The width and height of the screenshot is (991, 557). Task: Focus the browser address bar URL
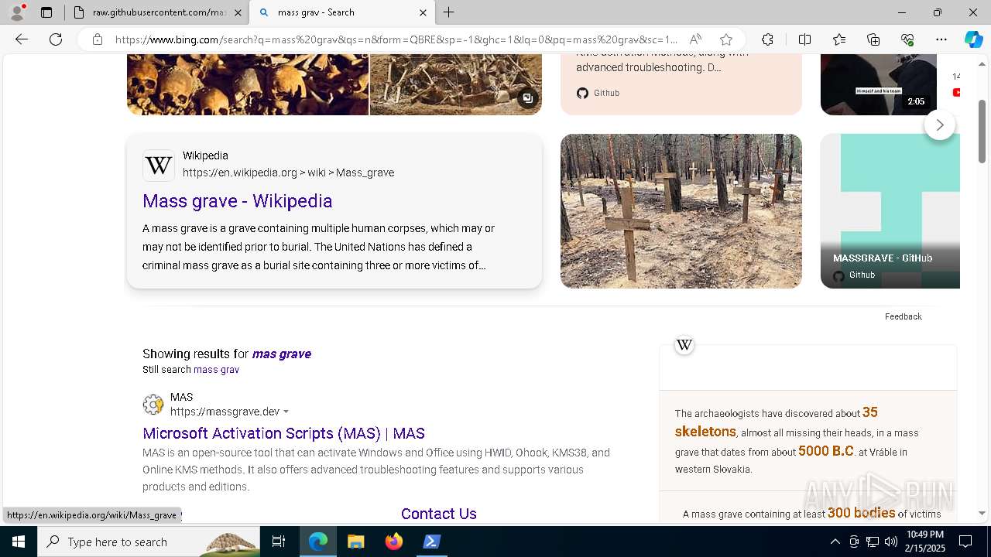coord(396,39)
